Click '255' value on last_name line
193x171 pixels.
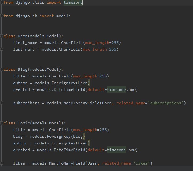point(113,49)
